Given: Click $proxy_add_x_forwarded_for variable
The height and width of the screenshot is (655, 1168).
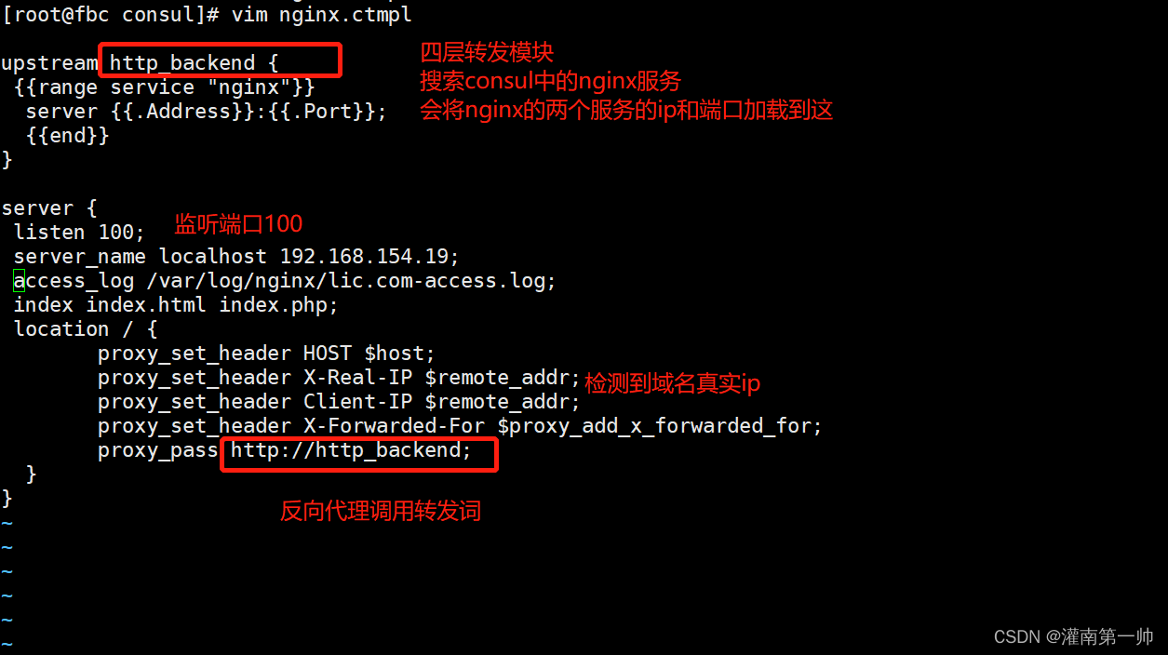Looking at the screenshot, I should pos(660,426).
